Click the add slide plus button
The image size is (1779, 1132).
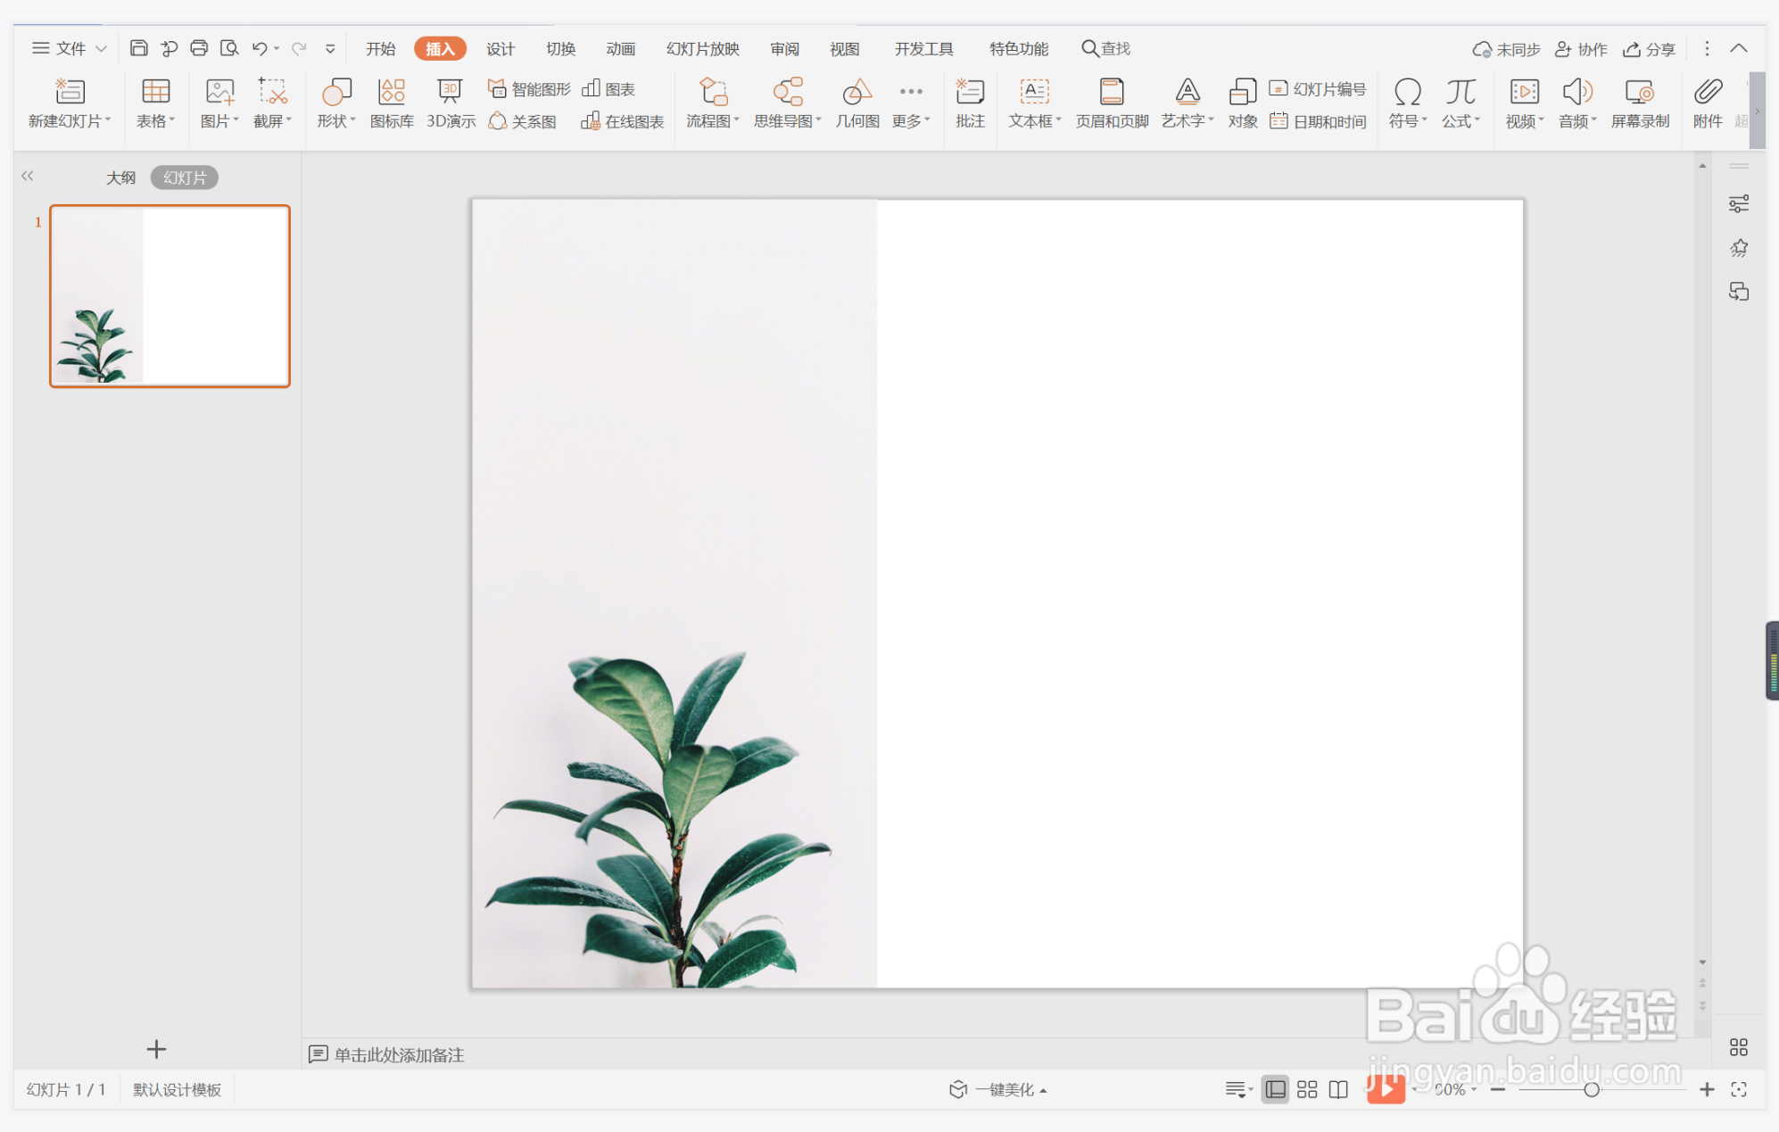click(x=156, y=1049)
